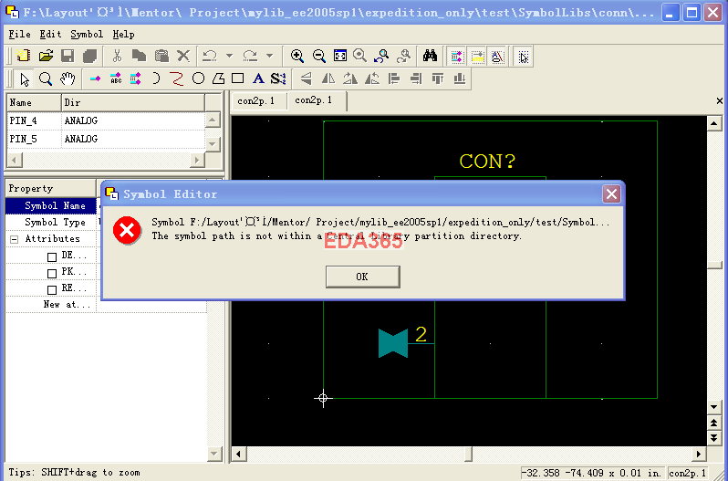This screenshot has height=481, width=728.
Task: Select the PIN_5 row
Action: [106, 139]
